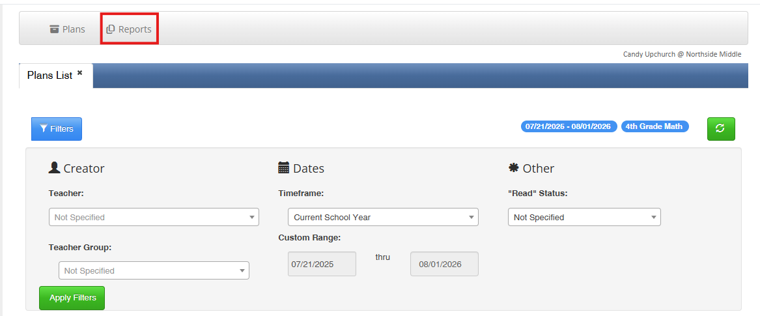The height and width of the screenshot is (316, 760).
Task: Close the Plans List tab with the x icon
Action: pos(80,73)
